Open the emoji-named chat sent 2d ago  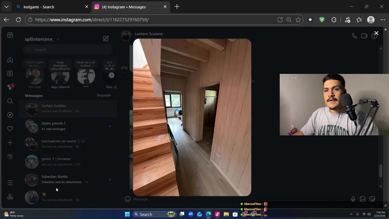(68, 197)
